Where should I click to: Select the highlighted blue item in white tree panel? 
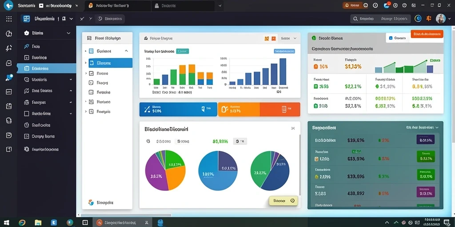tap(110, 63)
